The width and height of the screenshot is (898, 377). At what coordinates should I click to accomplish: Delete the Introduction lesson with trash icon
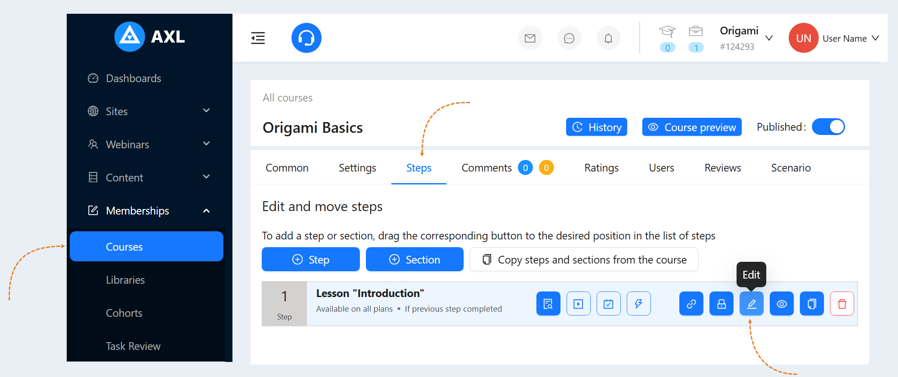[842, 303]
